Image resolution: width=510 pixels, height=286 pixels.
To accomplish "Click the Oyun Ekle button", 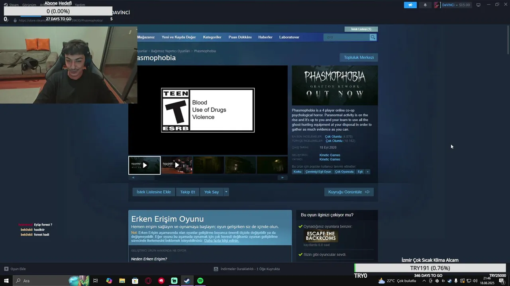I will click(x=15, y=269).
